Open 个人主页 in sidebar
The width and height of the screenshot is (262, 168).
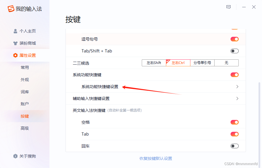[25, 31]
